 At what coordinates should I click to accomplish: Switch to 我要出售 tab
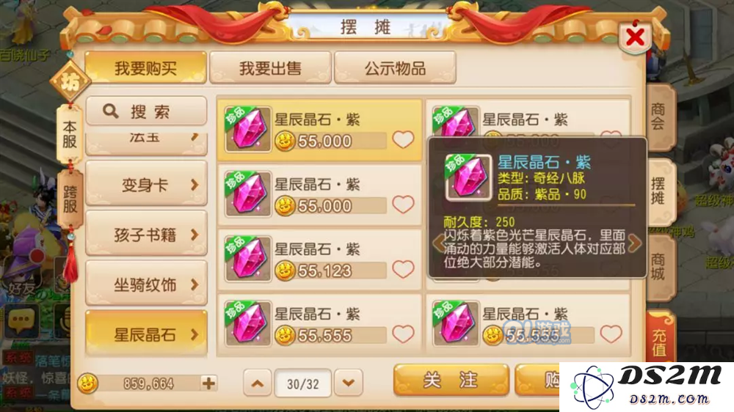click(270, 68)
